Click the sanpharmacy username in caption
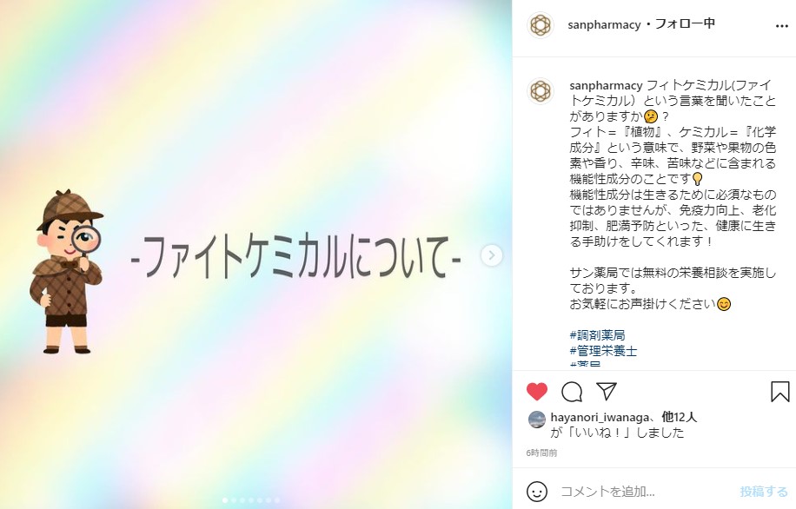 (x=607, y=85)
